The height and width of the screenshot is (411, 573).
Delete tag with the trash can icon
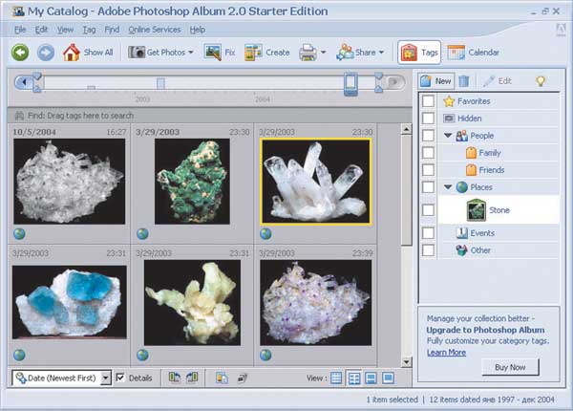(x=464, y=81)
